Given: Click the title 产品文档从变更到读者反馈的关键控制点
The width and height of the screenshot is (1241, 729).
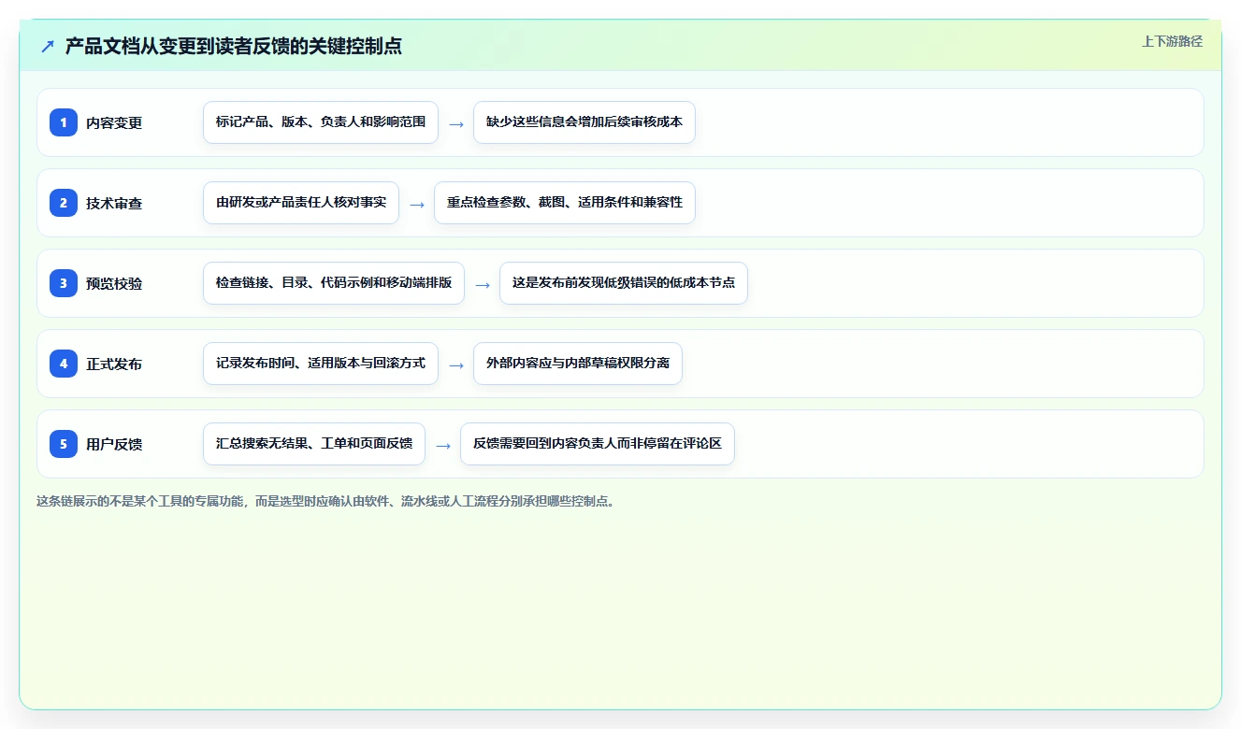Looking at the screenshot, I should click(x=234, y=46).
